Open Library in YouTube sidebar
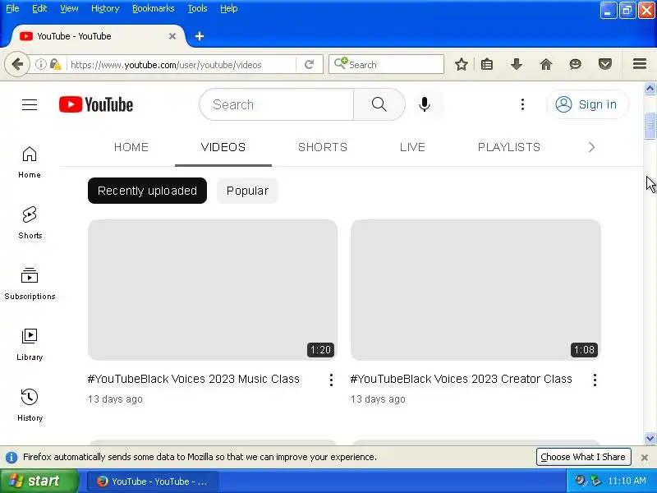 point(30,344)
